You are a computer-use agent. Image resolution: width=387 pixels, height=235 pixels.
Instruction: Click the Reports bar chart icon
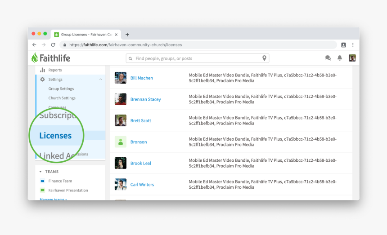pyautogui.click(x=42, y=70)
